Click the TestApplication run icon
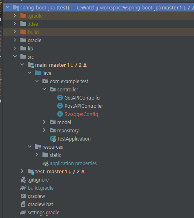This screenshot has width=194, height=218. tap(53, 139)
